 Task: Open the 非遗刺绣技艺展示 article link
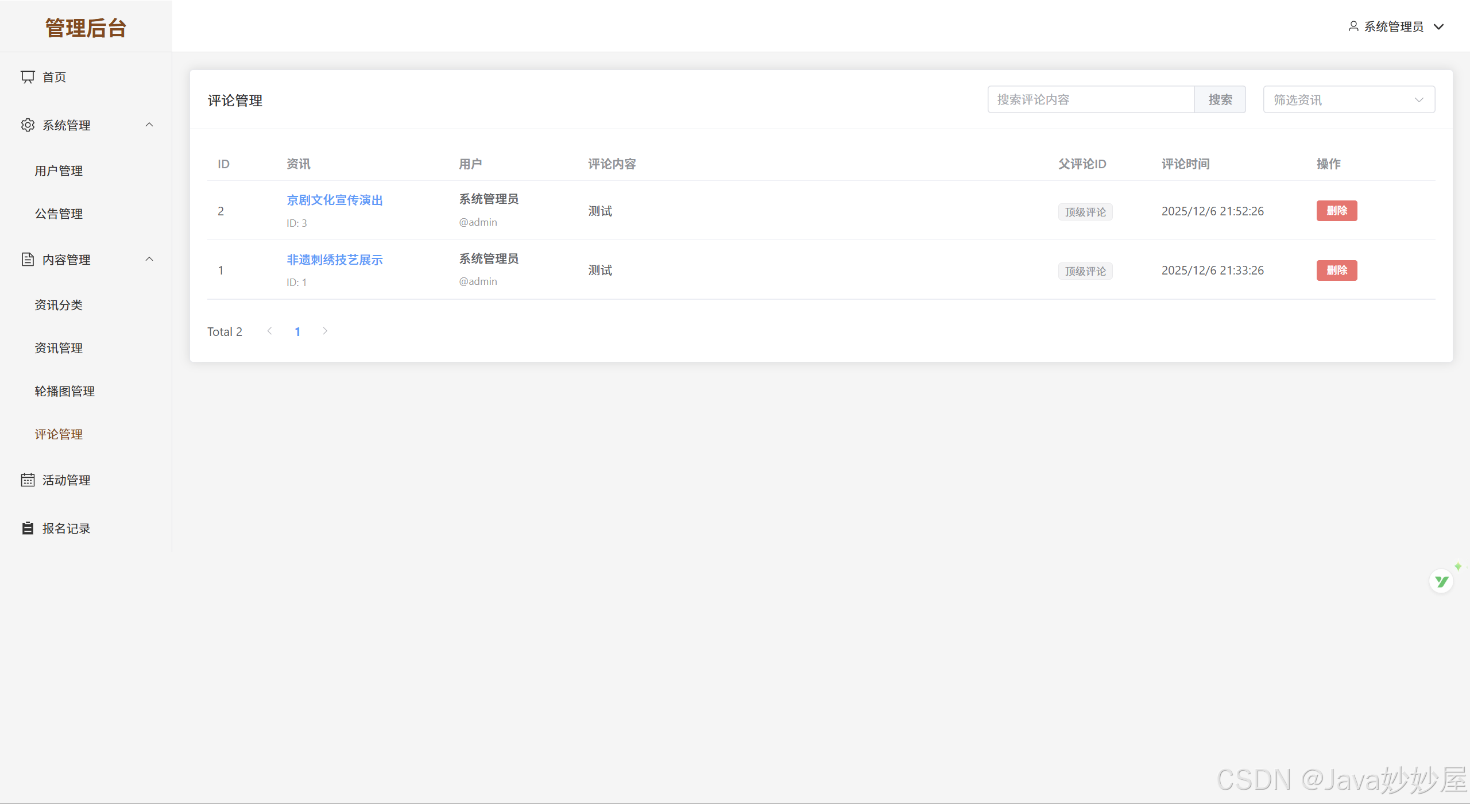335,260
